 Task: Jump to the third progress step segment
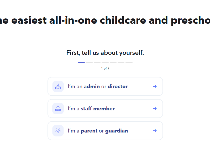tap(97, 63)
